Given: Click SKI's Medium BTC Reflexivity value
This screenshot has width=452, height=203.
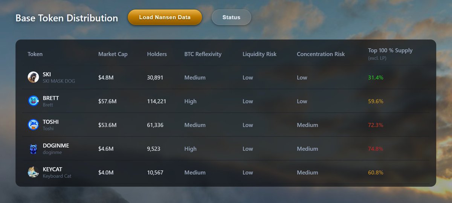Looking at the screenshot, I should 195,78.
